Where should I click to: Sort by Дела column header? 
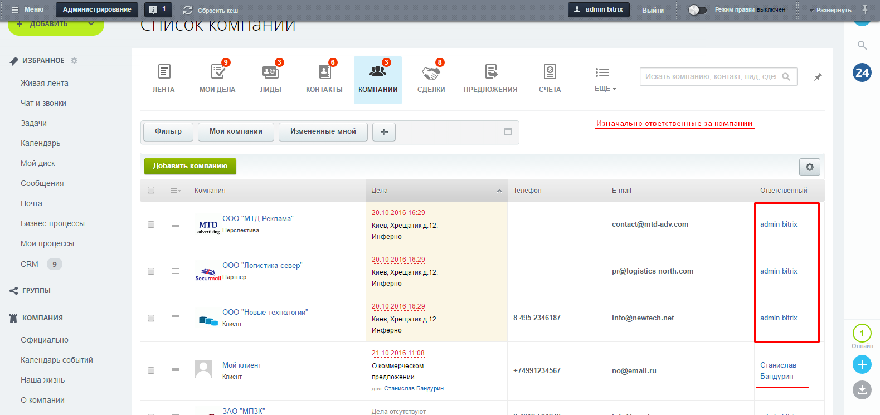pos(436,191)
